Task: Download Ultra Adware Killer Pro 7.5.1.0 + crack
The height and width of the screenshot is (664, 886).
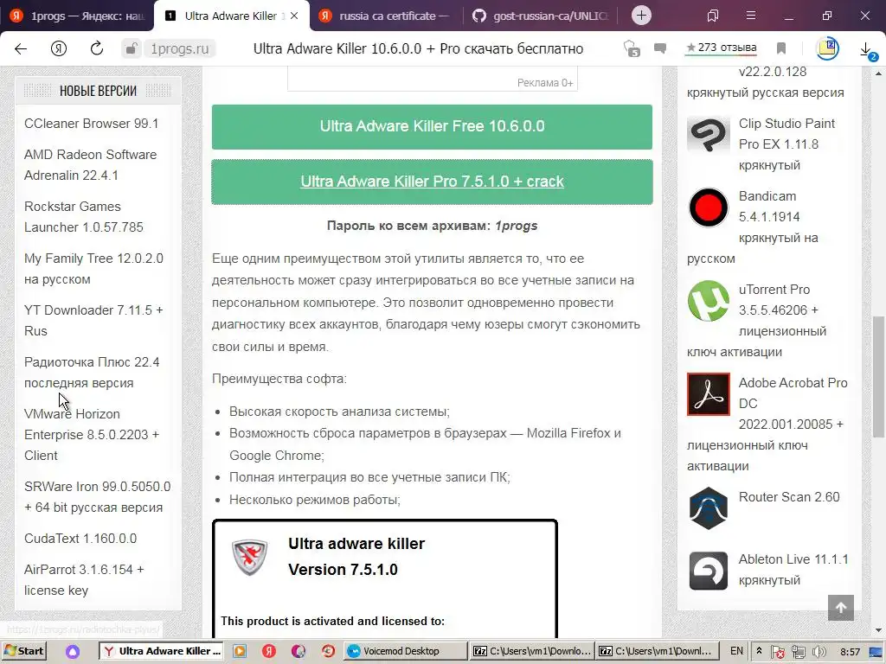Action: click(433, 182)
